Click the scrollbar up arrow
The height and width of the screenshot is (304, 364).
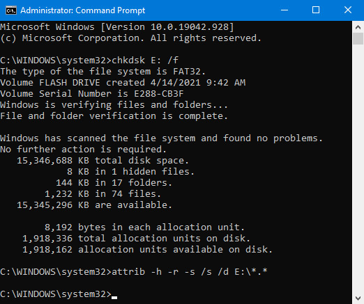pyautogui.click(x=358, y=27)
